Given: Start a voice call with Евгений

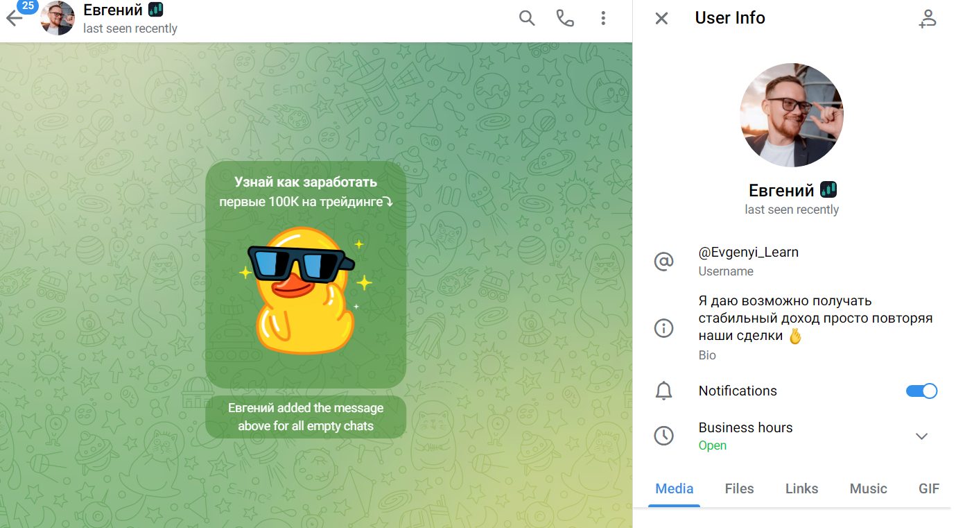Looking at the screenshot, I should tap(565, 19).
